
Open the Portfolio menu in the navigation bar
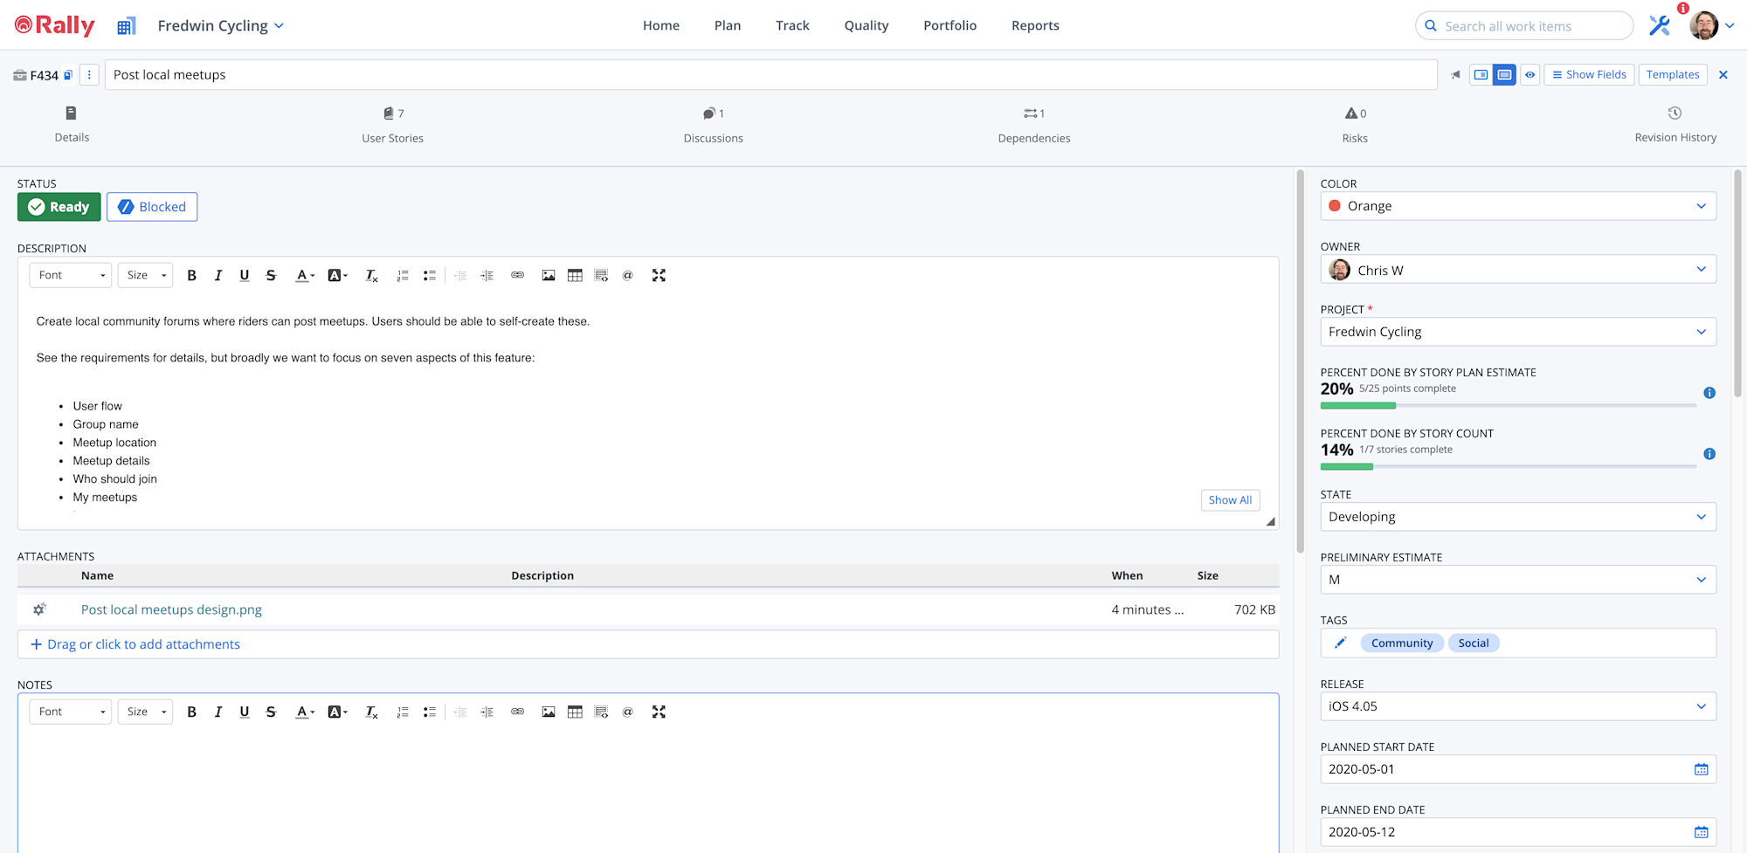(949, 25)
